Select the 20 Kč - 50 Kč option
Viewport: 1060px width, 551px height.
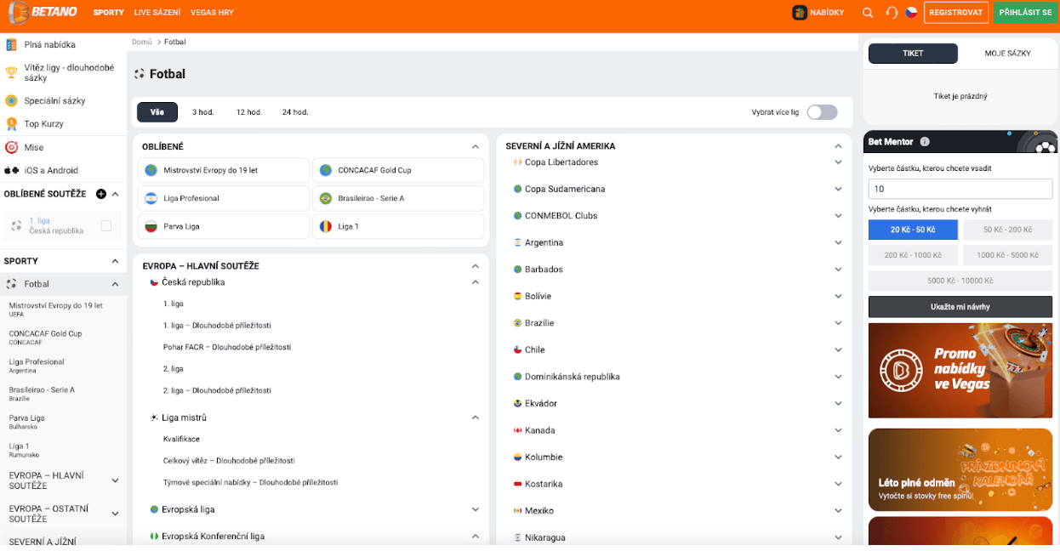pos(913,230)
